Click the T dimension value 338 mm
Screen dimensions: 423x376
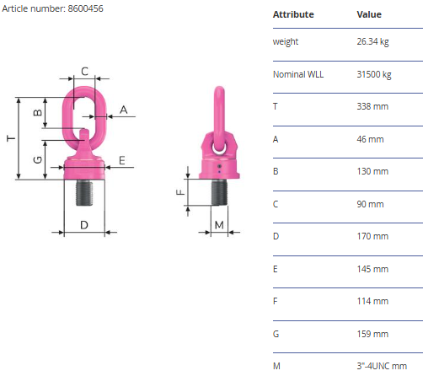tap(372, 106)
